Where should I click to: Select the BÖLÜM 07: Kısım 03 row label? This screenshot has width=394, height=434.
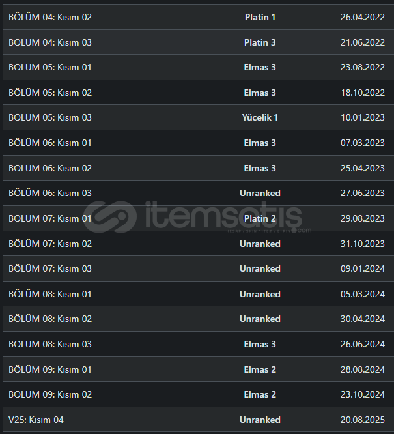click(50, 268)
